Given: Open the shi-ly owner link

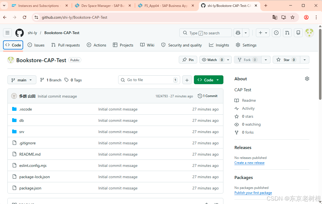Looking at the screenshot, I should 33,33.
